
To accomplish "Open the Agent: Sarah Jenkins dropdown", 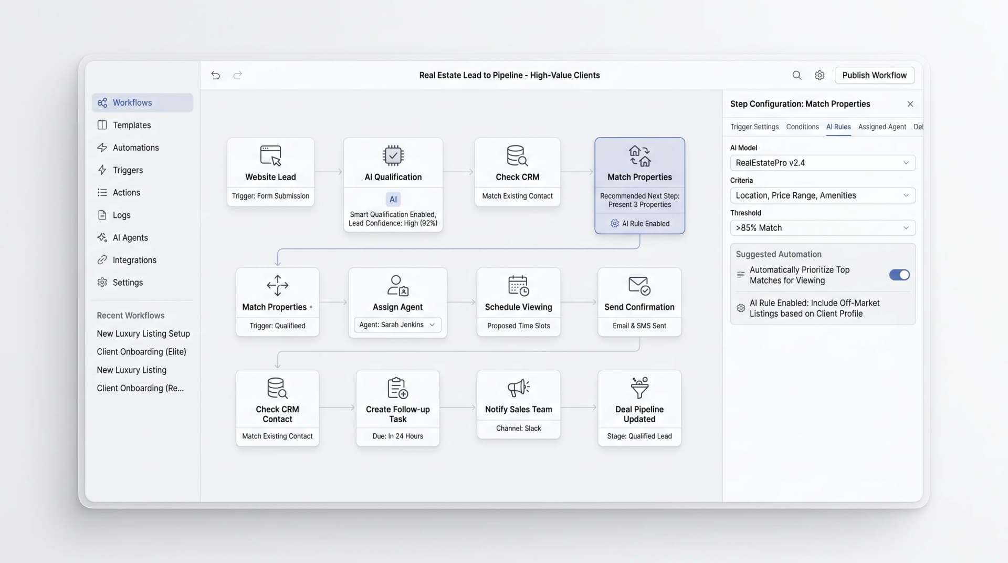I will point(397,325).
